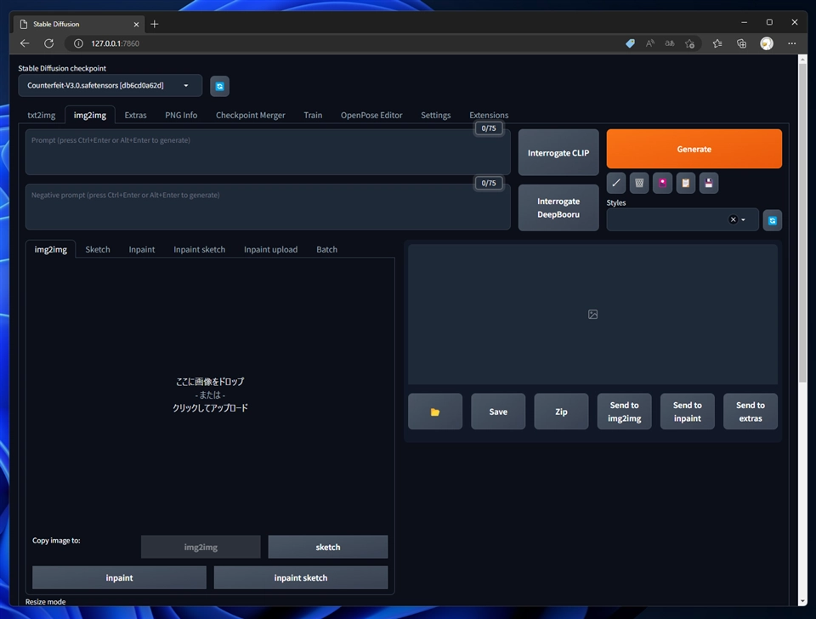
Task: Click the read prompt arrow icon
Action: tap(616, 183)
